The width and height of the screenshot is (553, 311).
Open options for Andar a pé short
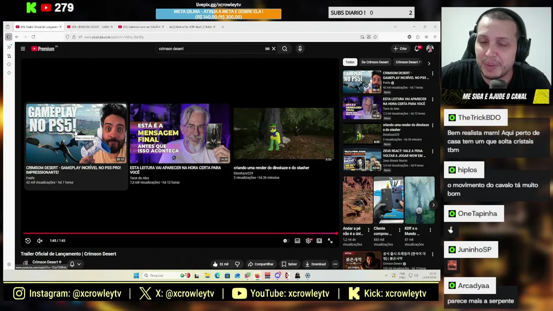[369, 230]
